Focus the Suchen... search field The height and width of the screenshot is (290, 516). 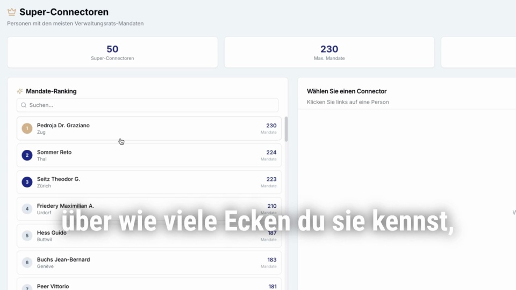[147, 105]
